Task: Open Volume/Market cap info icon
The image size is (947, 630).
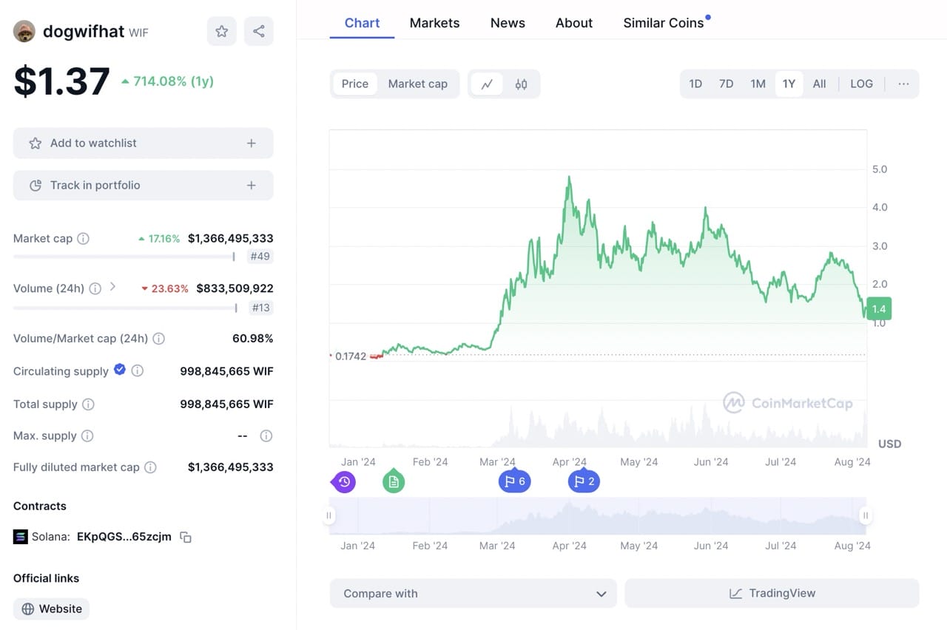Action: pyautogui.click(x=158, y=339)
